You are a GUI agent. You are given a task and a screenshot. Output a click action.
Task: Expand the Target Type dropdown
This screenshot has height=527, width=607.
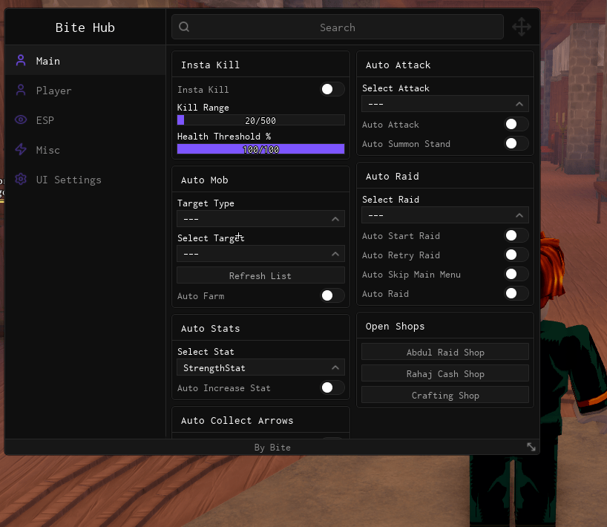(260, 219)
